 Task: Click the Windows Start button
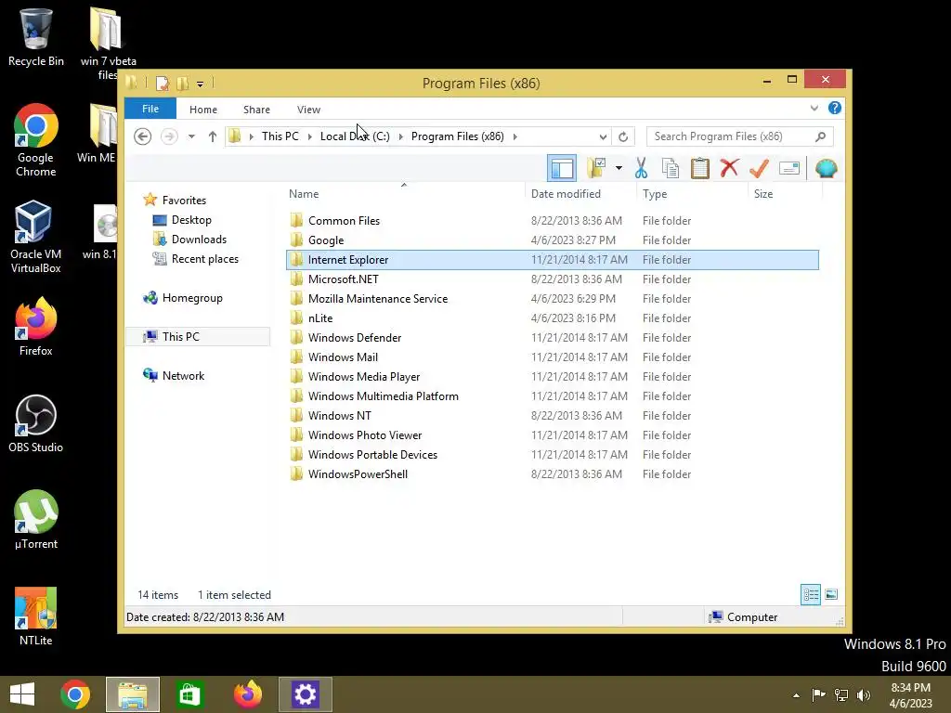22,694
